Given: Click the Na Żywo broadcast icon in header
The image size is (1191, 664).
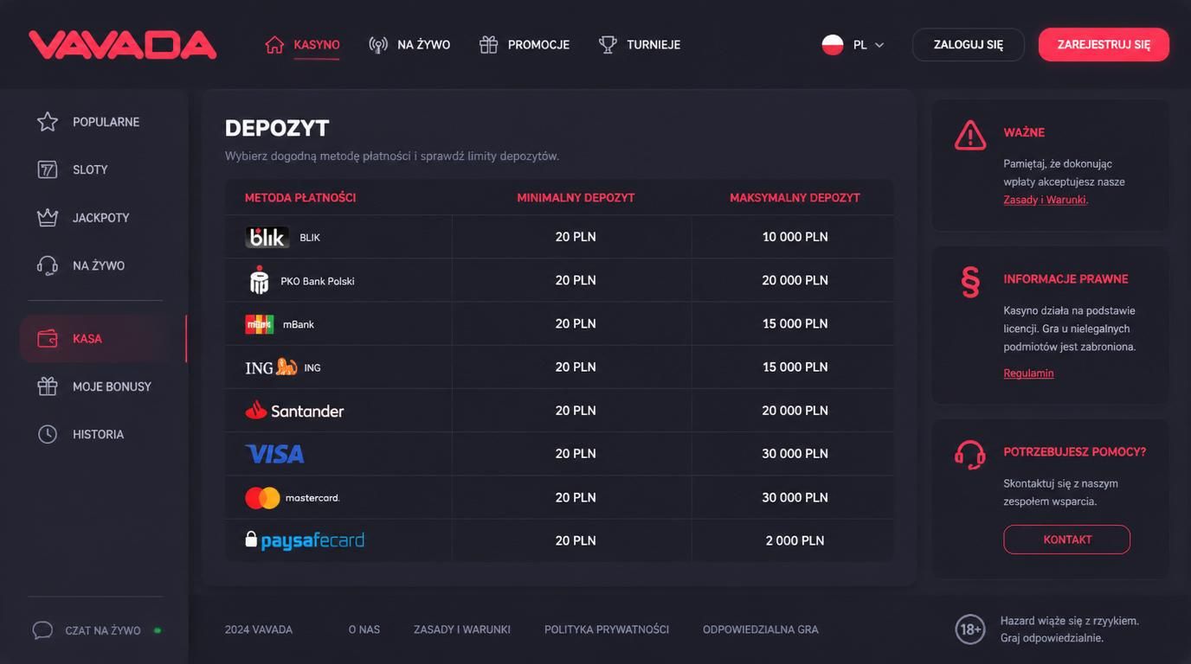Looking at the screenshot, I should [x=378, y=45].
